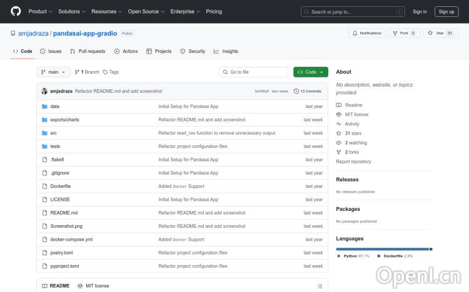Screen dimensions: 469x292
Task: Open the README outline list icon
Action: [x=320, y=286]
